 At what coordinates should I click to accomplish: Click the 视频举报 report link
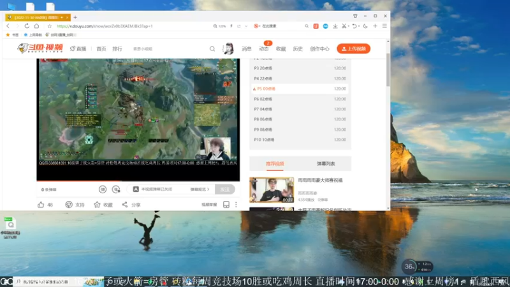pyautogui.click(x=209, y=205)
